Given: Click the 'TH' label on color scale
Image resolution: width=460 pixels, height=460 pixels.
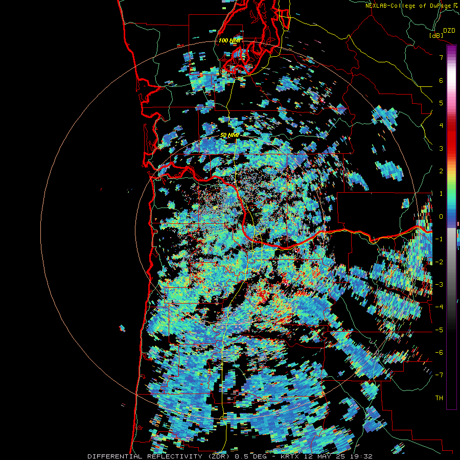Looking at the screenshot, I should pos(439,398).
